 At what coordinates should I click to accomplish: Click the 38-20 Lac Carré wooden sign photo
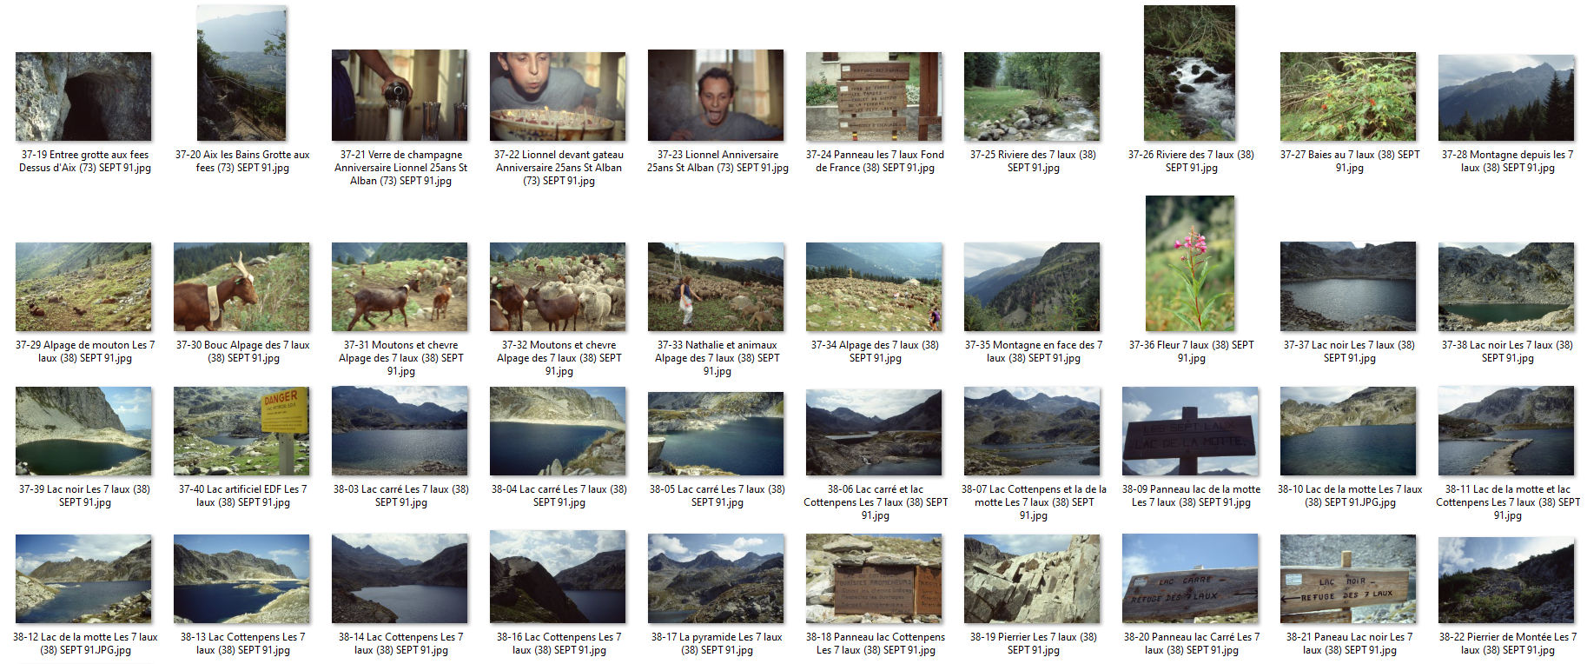pyautogui.click(x=1190, y=579)
